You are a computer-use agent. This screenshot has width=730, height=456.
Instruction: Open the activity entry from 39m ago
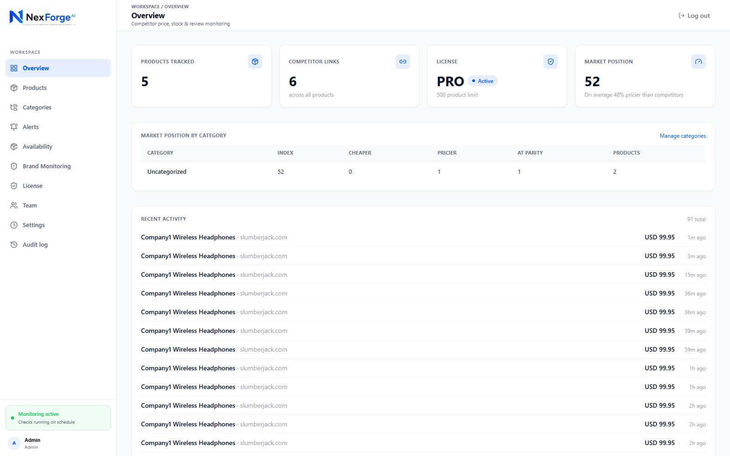pyautogui.click(x=423, y=331)
